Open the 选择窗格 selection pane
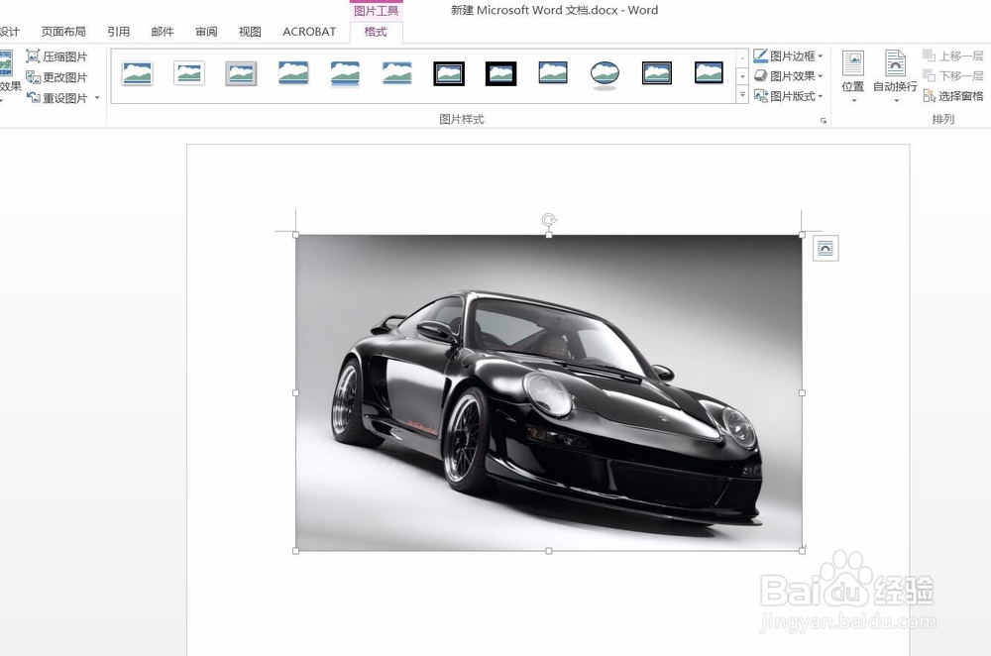This screenshot has height=656, width=991. pyautogui.click(x=953, y=96)
